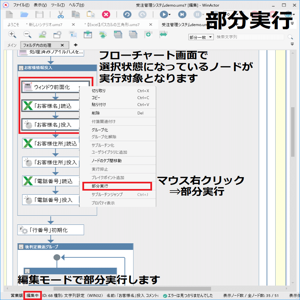Stop execution with the red stop icon

pos(106,14)
